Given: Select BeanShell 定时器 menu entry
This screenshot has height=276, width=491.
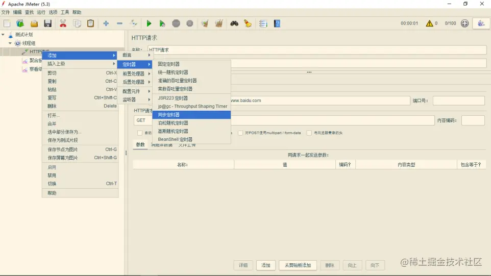Looking at the screenshot, I should point(191,139).
